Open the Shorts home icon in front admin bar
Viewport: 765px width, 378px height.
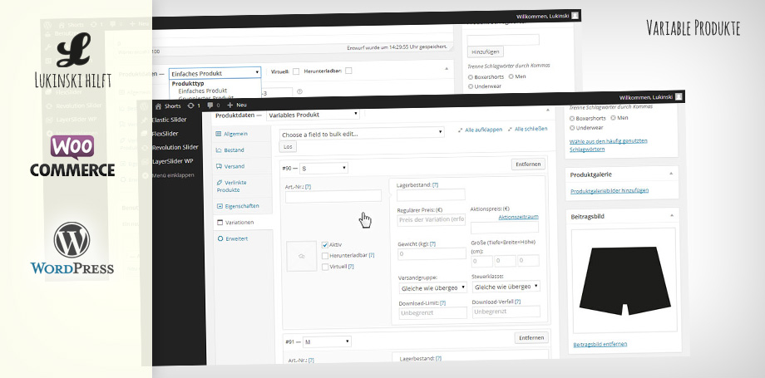click(158, 106)
